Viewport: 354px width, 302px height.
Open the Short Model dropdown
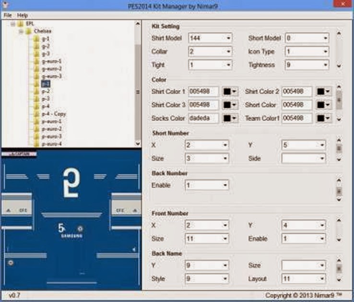click(307, 38)
